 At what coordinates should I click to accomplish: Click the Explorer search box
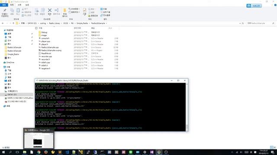tap(261, 23)
